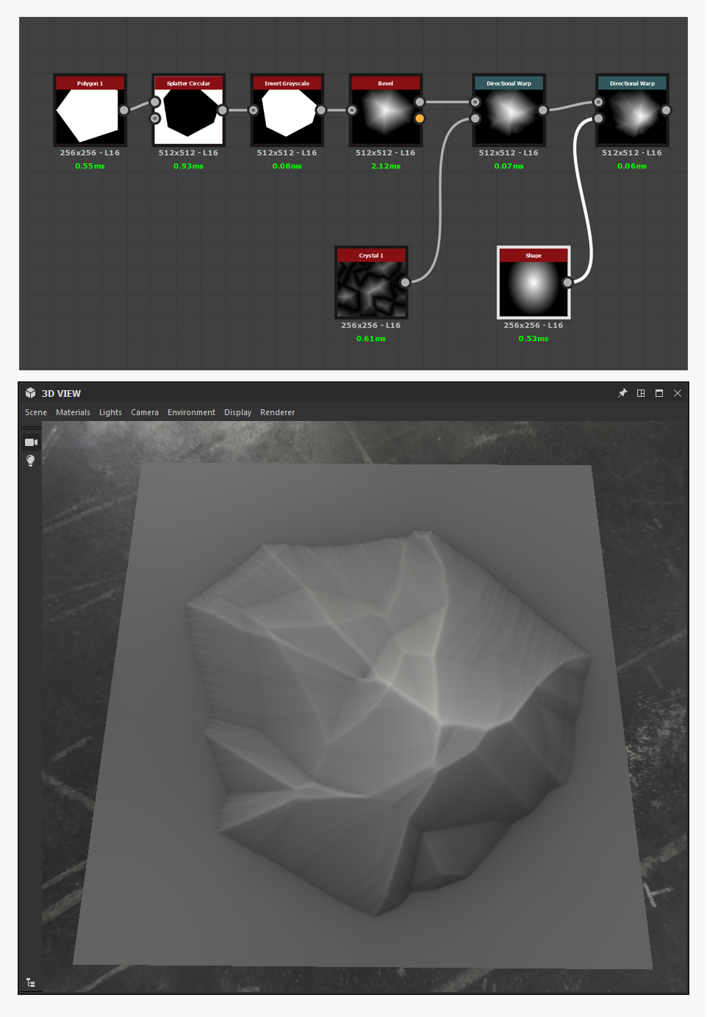Click the 3D View cube icon
The width and height of the screenshot is (707, 1017).
[x=30, y=393]
